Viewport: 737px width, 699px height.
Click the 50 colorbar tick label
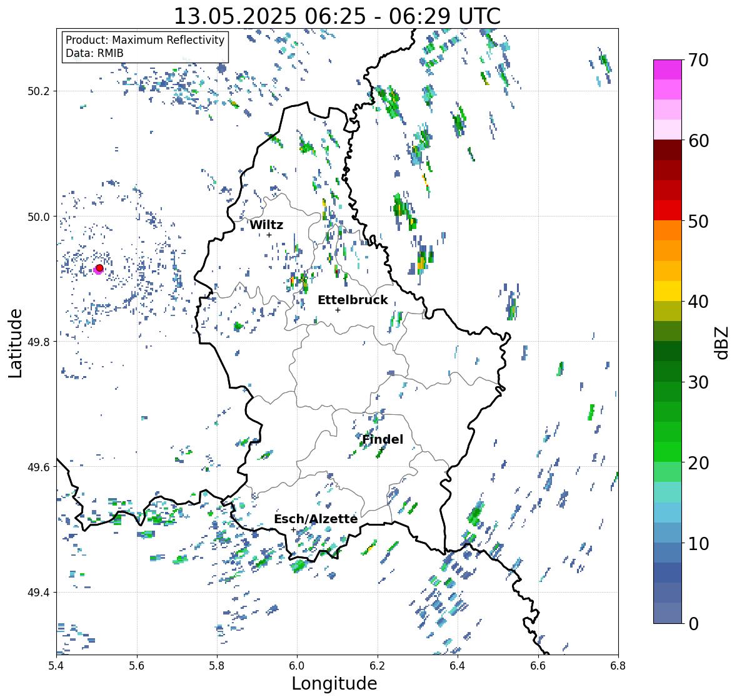pos(698,221)
